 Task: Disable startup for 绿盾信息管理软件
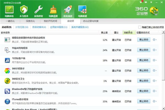pos(144,40)
